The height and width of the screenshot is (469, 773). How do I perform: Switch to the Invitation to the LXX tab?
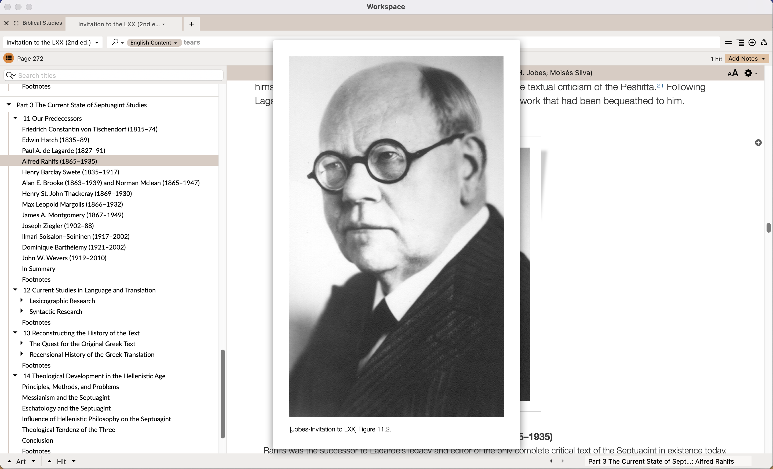(x=119, y=24)
